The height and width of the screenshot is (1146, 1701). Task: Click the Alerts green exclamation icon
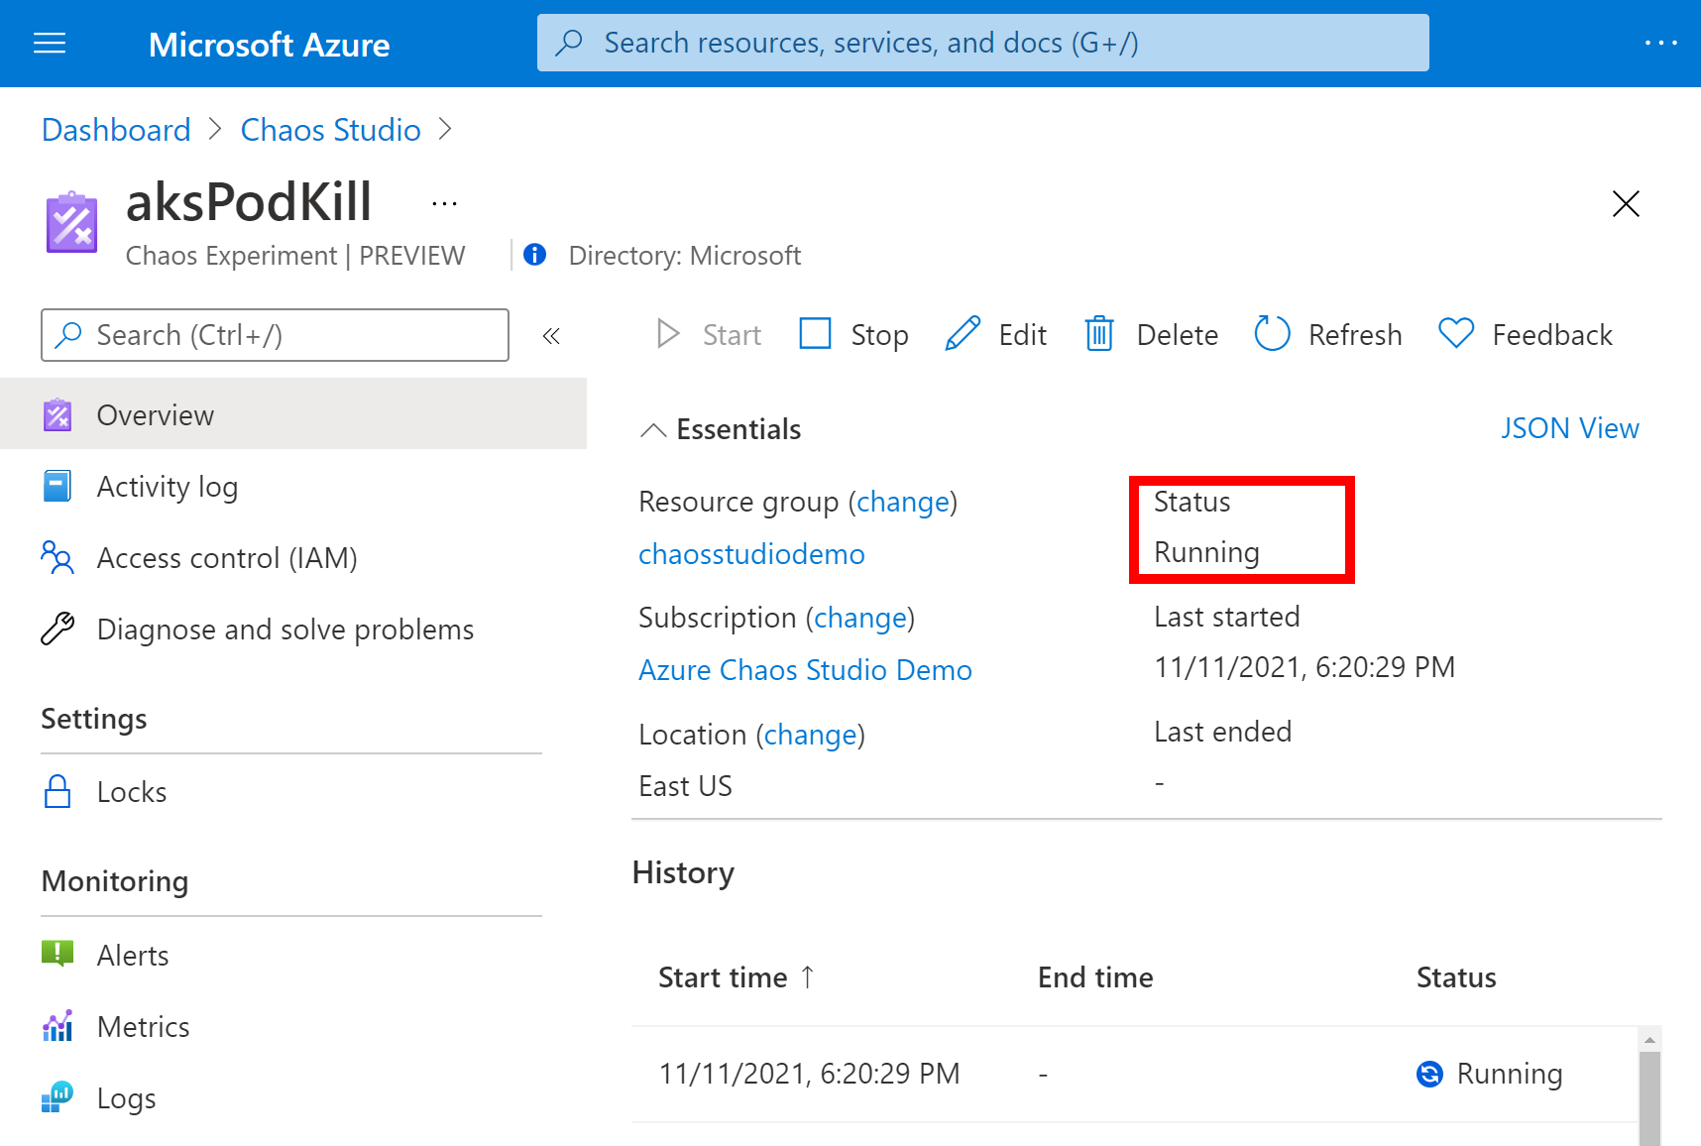coord(57,954)
